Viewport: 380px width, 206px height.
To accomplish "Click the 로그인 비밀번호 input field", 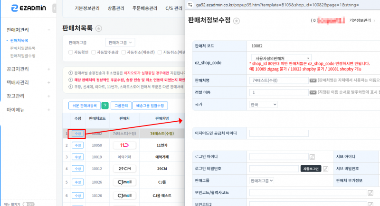I will click(274, 169).
